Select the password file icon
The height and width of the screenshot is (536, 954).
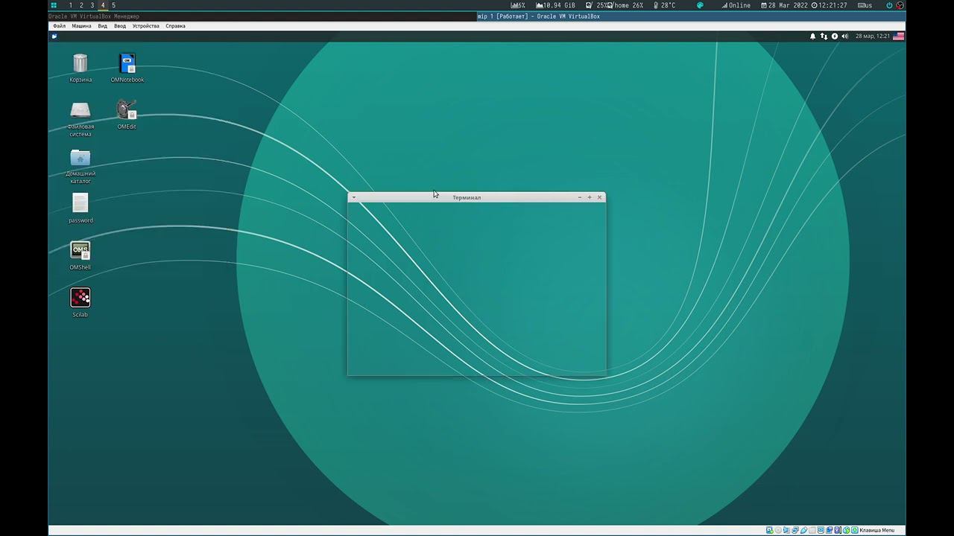tap(80, 203)
